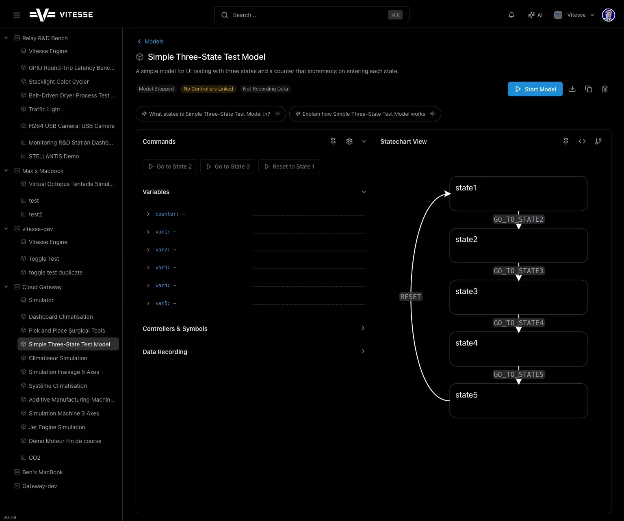Click the cube icon beside model title
The width and height of the screenshot is (624, 521).
click(140, 57)
